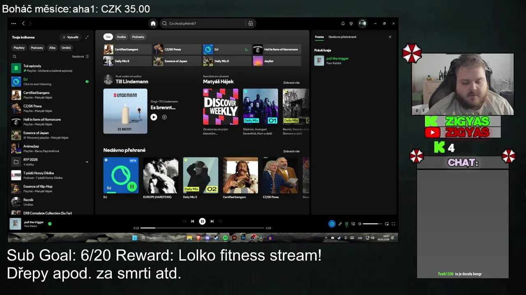Open miniplayer icon
Screen dimensions: 526x295
pyautogui.click(x=387, y=224)
